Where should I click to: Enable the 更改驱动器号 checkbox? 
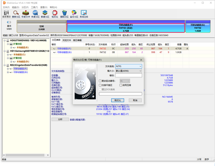pos(100,81)
